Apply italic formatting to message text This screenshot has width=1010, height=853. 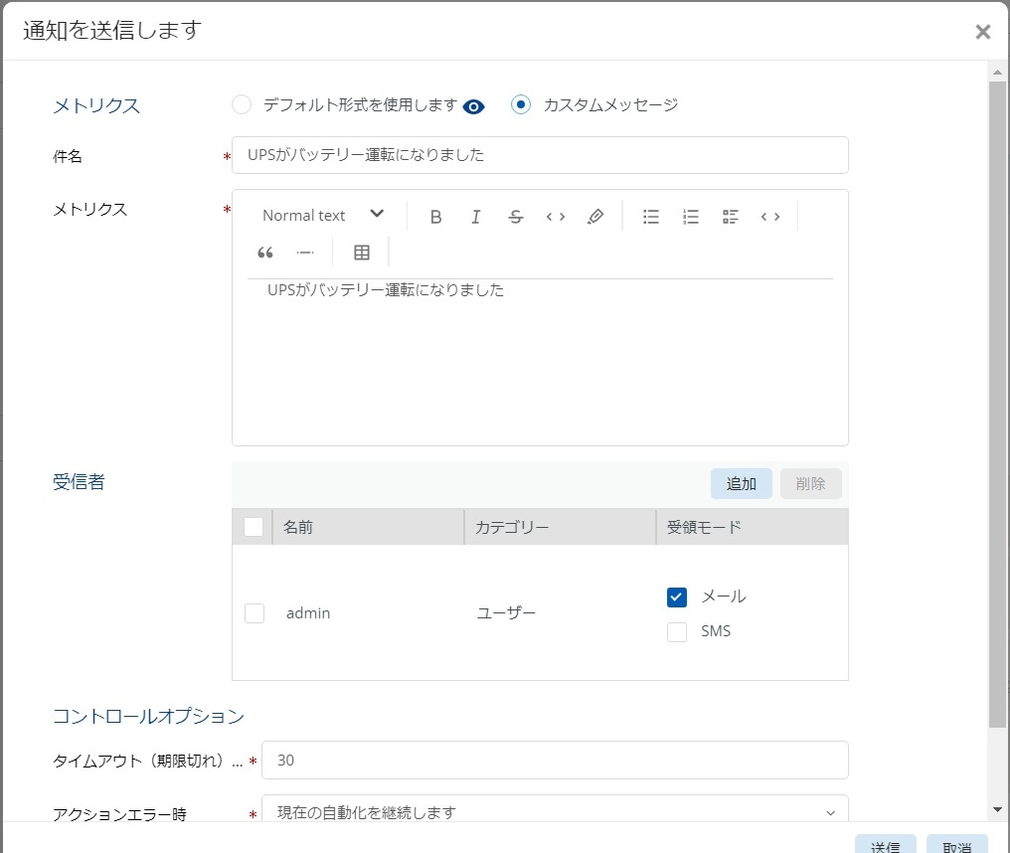tap(476, 216)
